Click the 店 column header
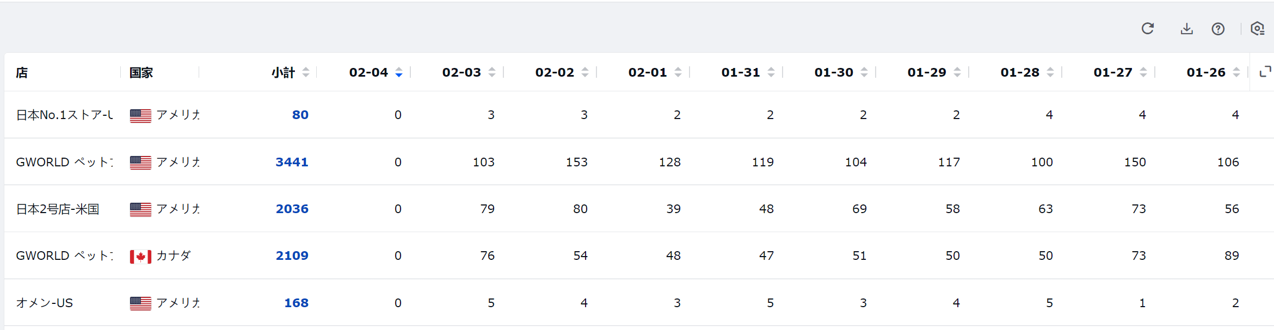1274x330 pixels. pyautogui.click(x=22, y=72)
